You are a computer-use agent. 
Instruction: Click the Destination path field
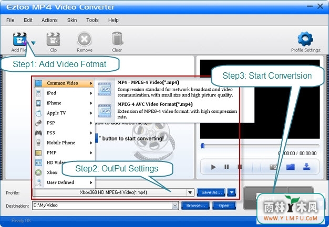point(102,206)
